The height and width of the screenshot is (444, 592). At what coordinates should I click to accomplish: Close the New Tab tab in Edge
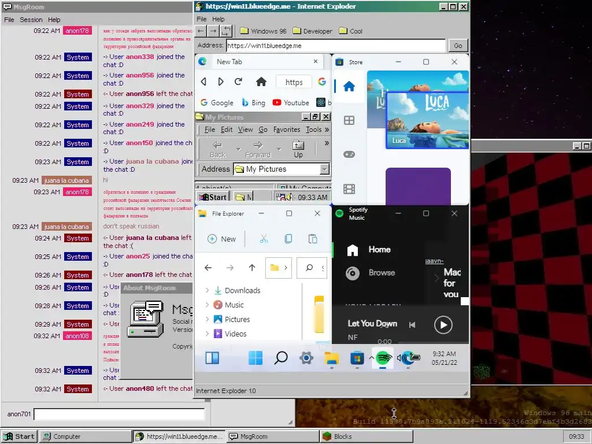[316, 61]
